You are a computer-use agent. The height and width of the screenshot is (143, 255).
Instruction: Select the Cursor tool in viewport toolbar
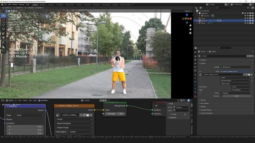tap(4, 20)
